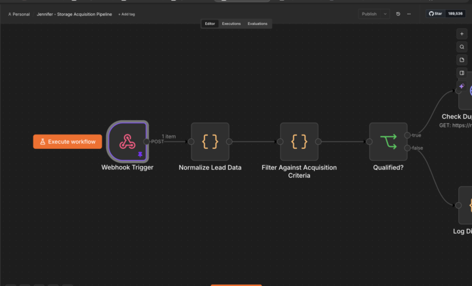
Task: Click pinned data pin on Webhook Trigger
Action: [x=140, y=154]
